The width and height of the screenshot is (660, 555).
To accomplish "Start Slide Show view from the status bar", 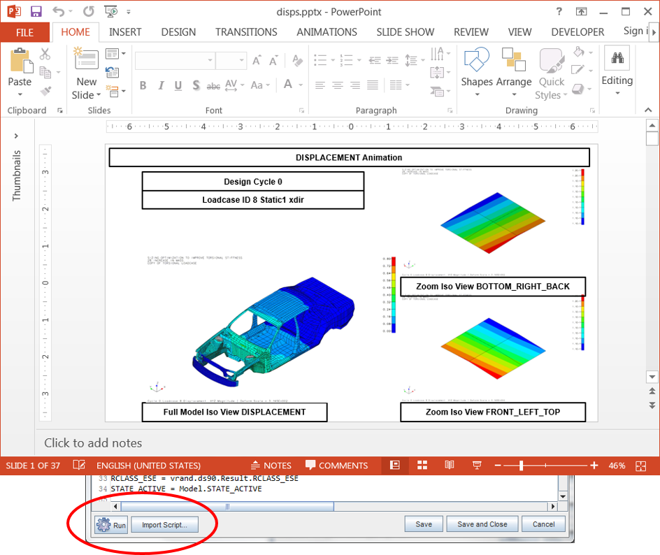I will [477, 466].
